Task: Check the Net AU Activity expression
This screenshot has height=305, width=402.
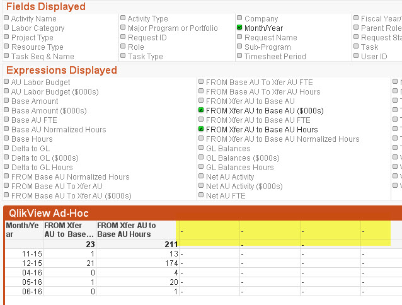Action: [201, 177]
